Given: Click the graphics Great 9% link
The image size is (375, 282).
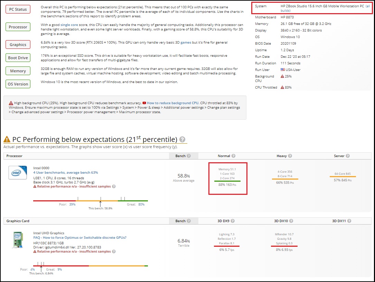Looking at the screenshot, I should pos(59,269).
